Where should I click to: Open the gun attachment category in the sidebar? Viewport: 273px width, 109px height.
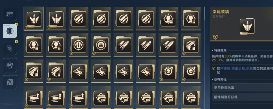pos(10,65)
